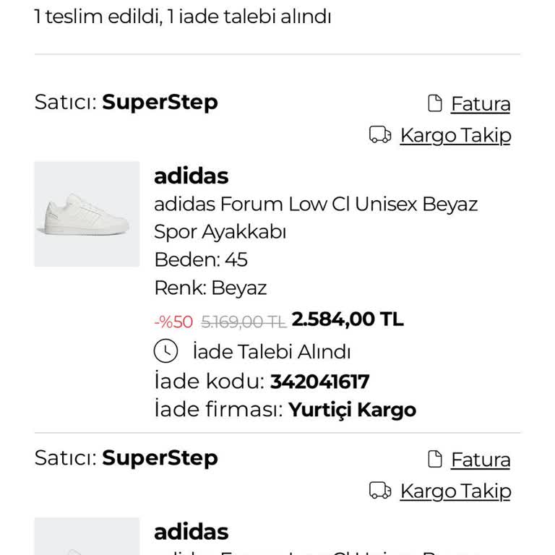Open the first order's Kargo Takip link
The height and width of the screenshot is (555, 555).
pos(455,135)
